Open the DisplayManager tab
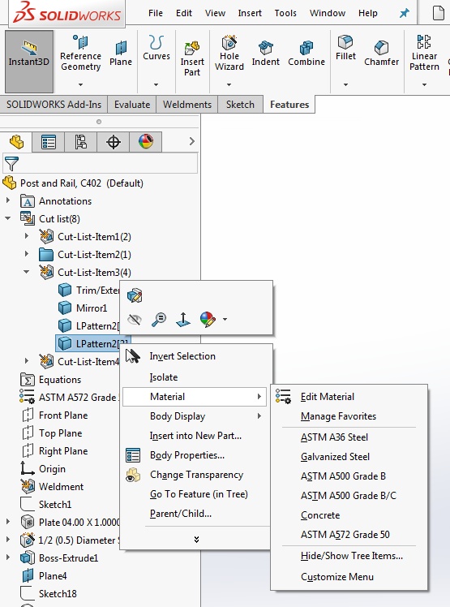 point(145,142)
